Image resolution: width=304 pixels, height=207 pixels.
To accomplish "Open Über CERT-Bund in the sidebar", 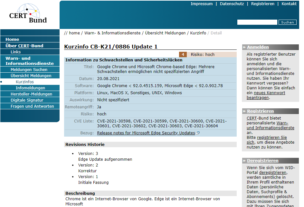I will coord(30,46).
